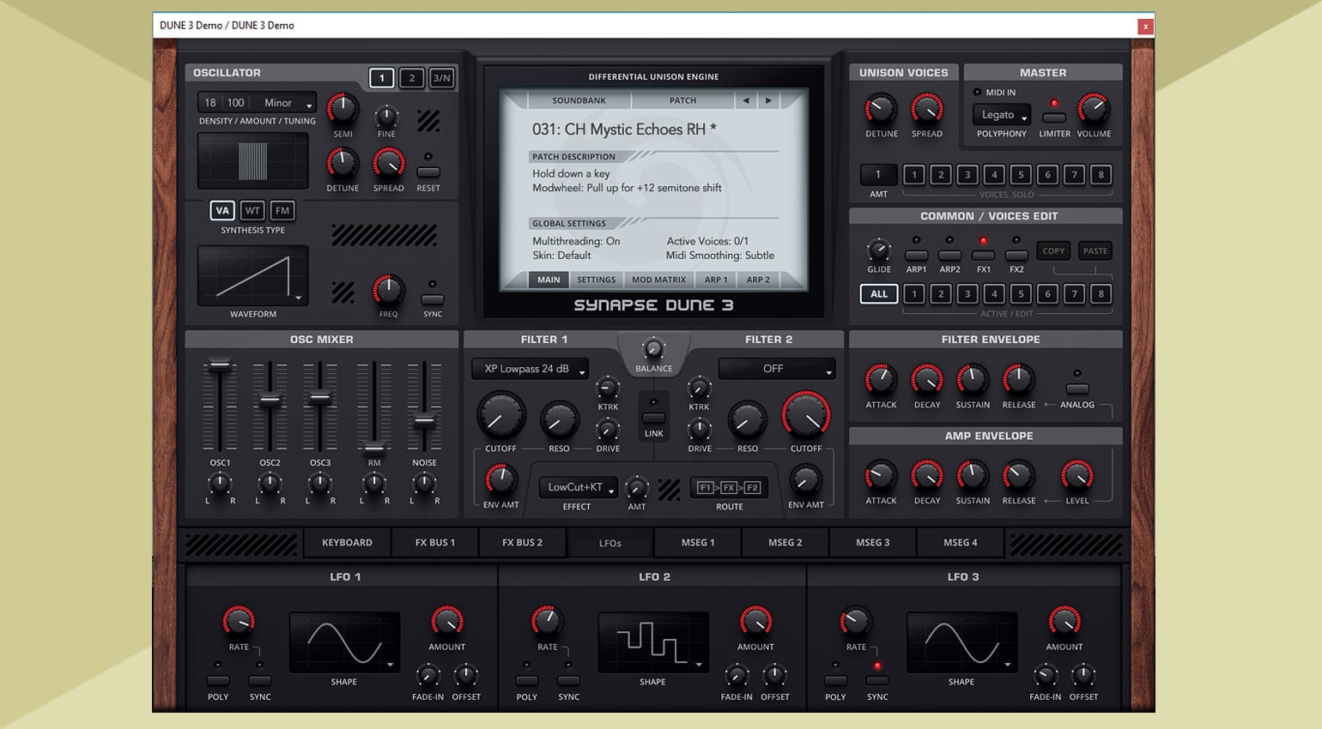Click the OSC1 mixer fader
The image size is (1322, 729).
click(220, 365)
